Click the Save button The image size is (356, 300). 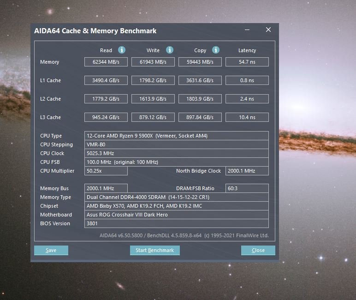pos(51,250)
